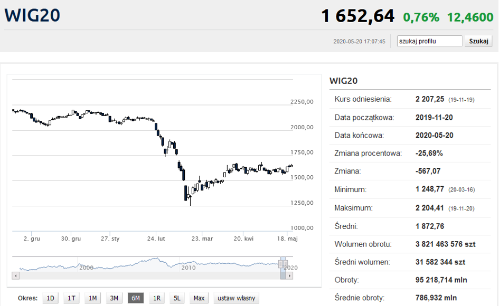Click the 0,76% percentage change

[x=421, y=17]
